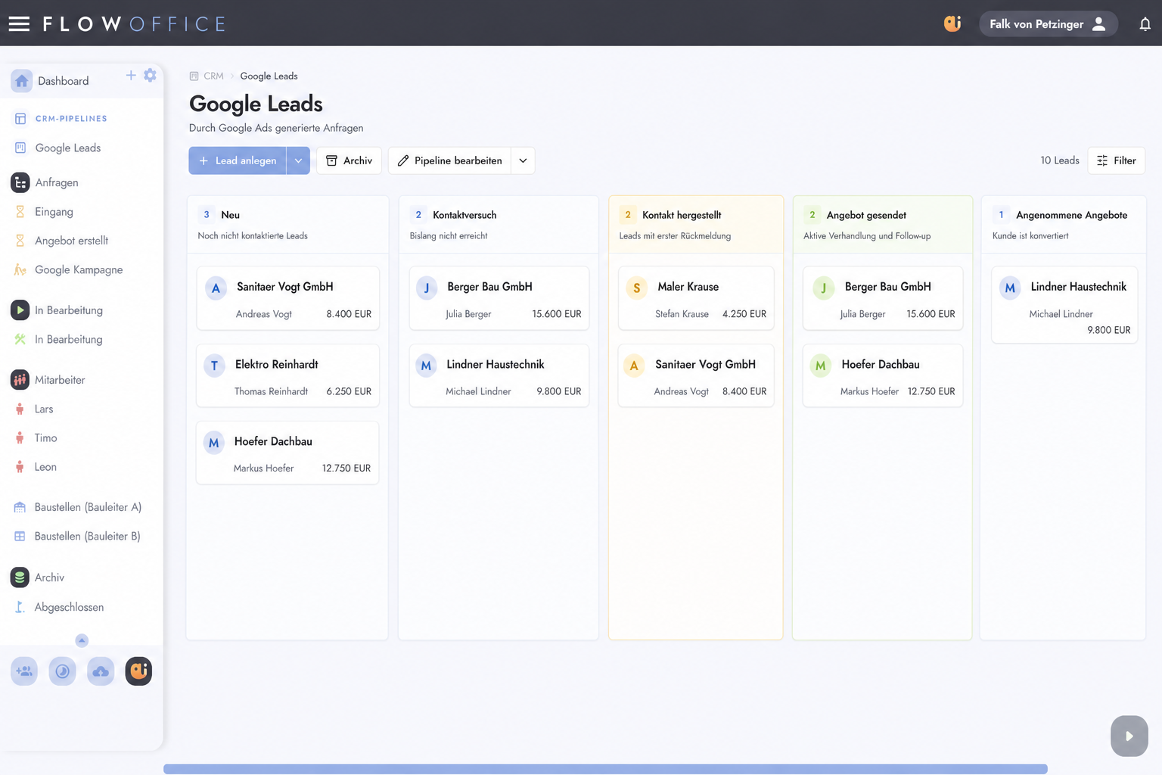Expand Lead anlegen dropdown arrow
This screenshot has width=1162, height=775.
[x=298, y=160]
